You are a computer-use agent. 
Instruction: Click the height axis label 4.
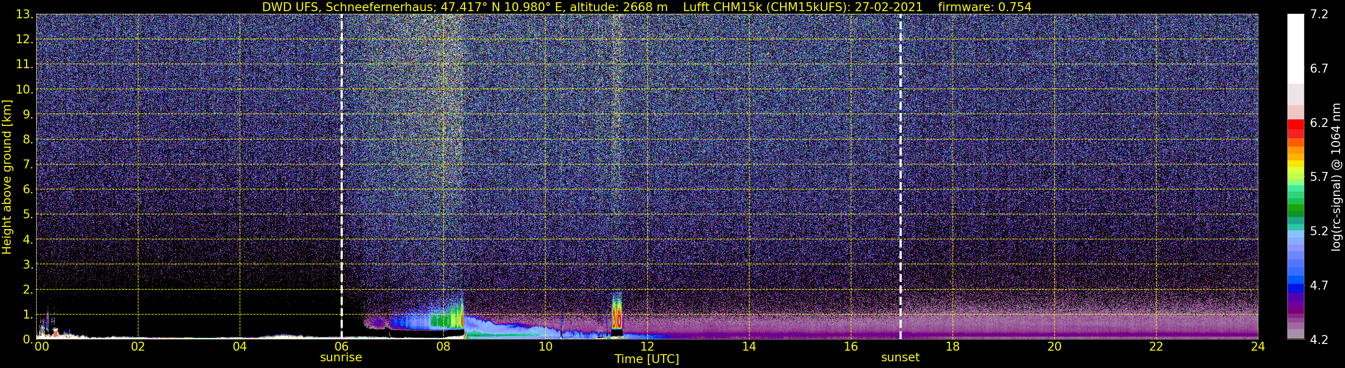(x=28, y=240)
